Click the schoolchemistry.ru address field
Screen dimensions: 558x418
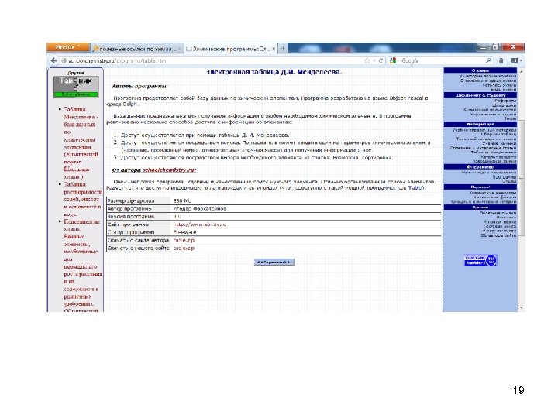[214, 61]
